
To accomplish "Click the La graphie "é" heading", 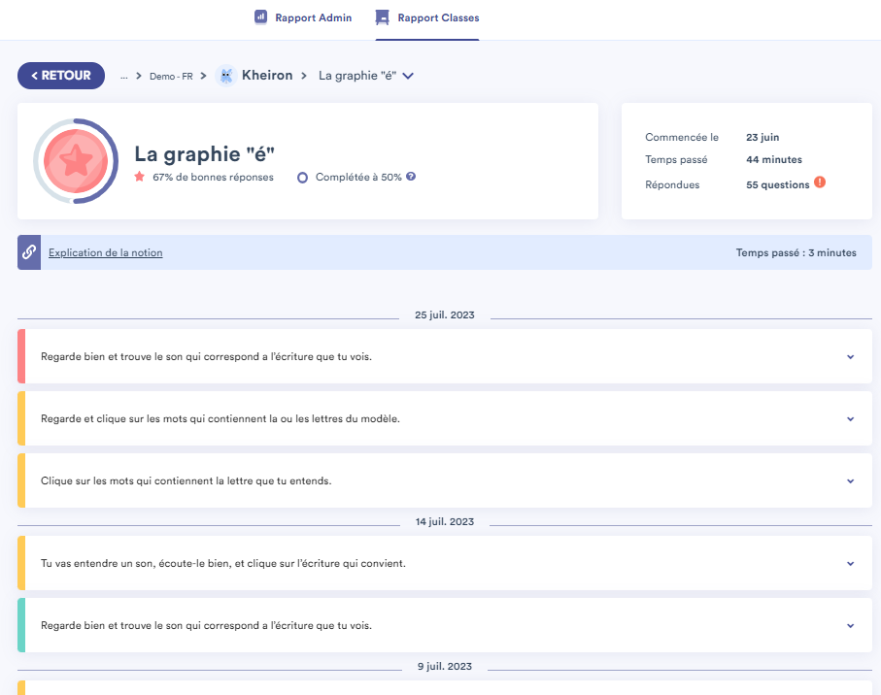I will click(205, 153).
